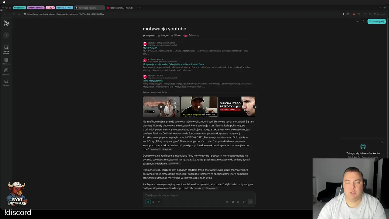Click Zaloguj się lub utwórz konto
The height and width of the screenshot is (219, 389).
pyautogui.click(x=363, y=153)
